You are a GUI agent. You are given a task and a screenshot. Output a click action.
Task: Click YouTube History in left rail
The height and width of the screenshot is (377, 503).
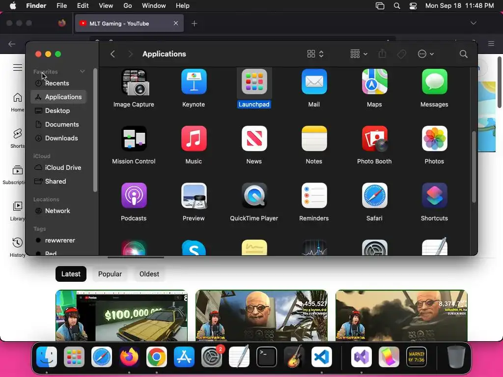coord(17,247)
